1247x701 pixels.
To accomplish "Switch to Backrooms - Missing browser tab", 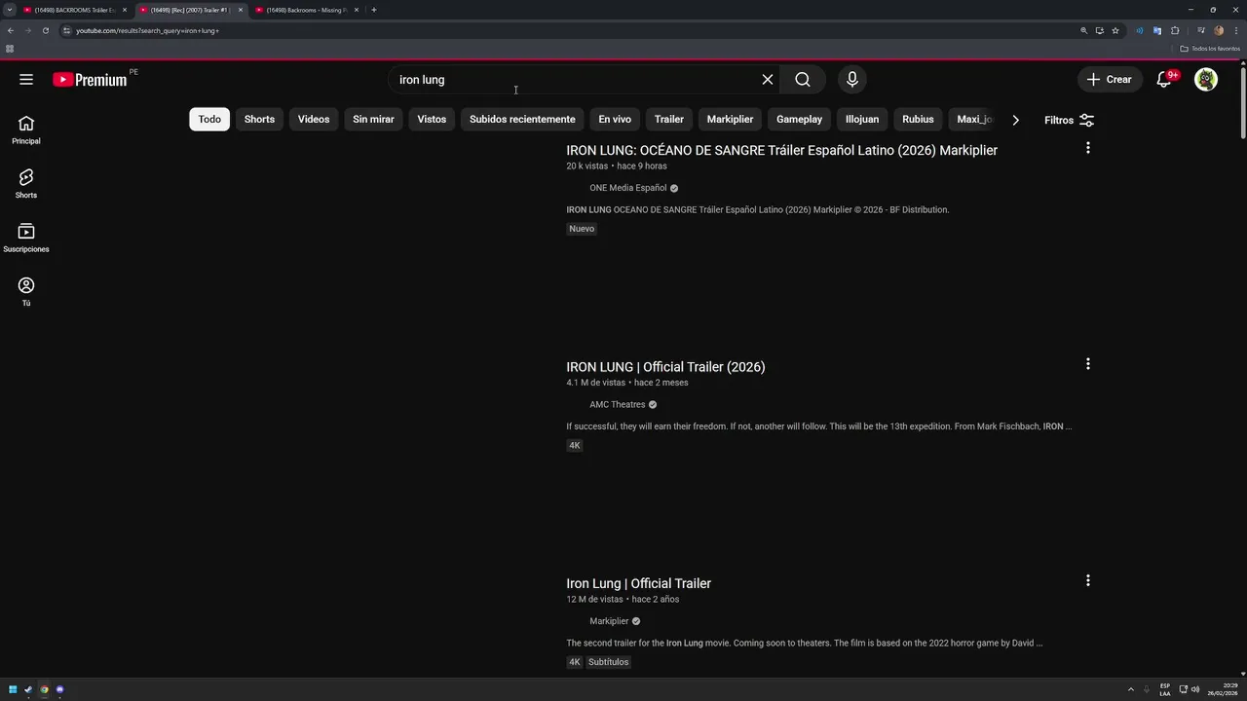I will click(305, 10).
